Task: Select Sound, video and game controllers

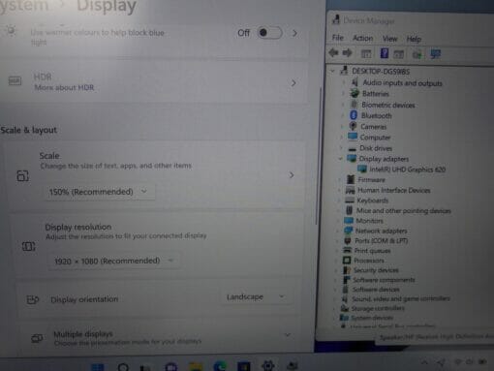Action: point(401,298)
